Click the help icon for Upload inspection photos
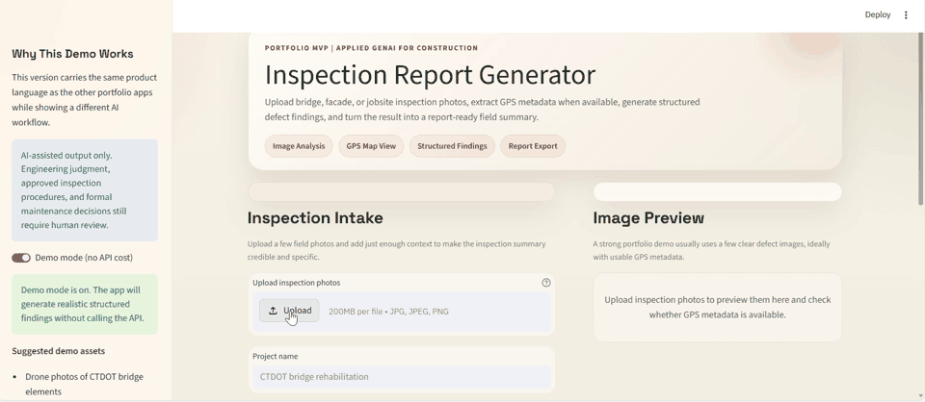The width and height of the screenshot is (925, 402). pos(546,283)
